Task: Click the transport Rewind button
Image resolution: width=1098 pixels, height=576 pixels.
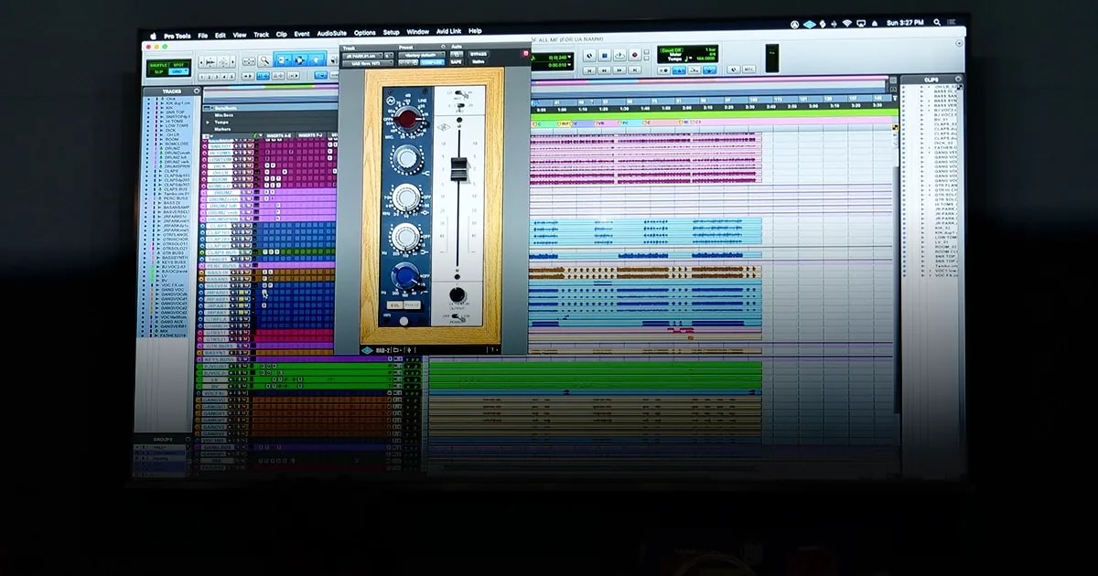Action: pos(604,70)
